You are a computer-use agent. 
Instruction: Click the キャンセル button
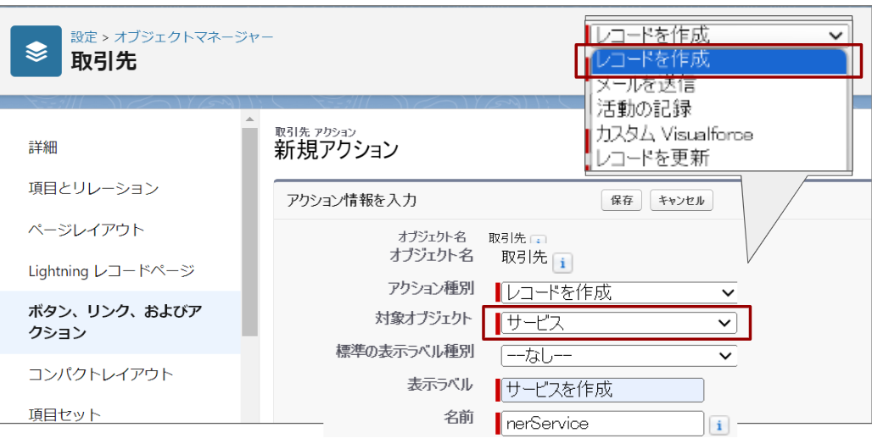[x=681, y=201]
